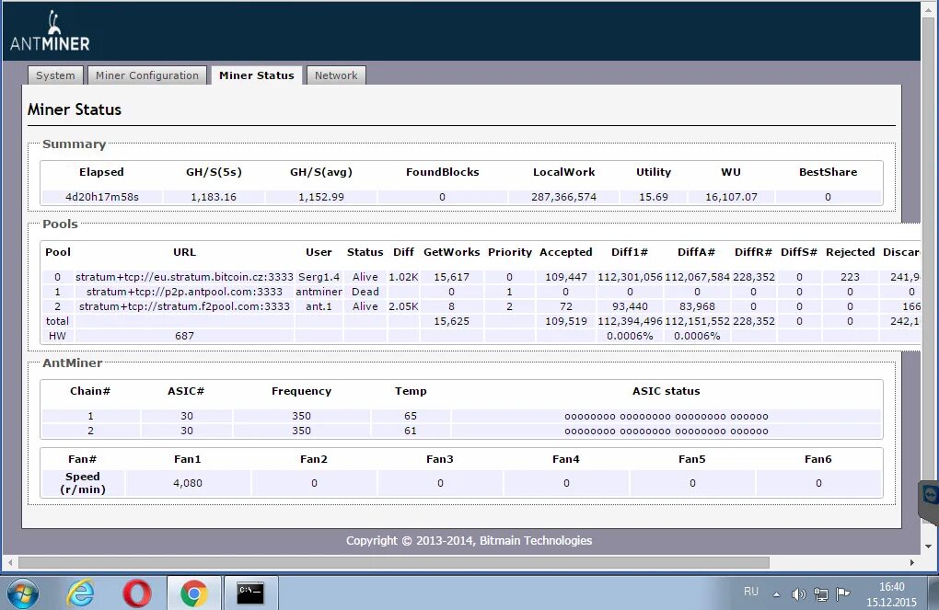Viewport: 939px width, 610px height.
Task: Click the Rejected value 223
Action: pyautogui.click(x=850, y=277)
